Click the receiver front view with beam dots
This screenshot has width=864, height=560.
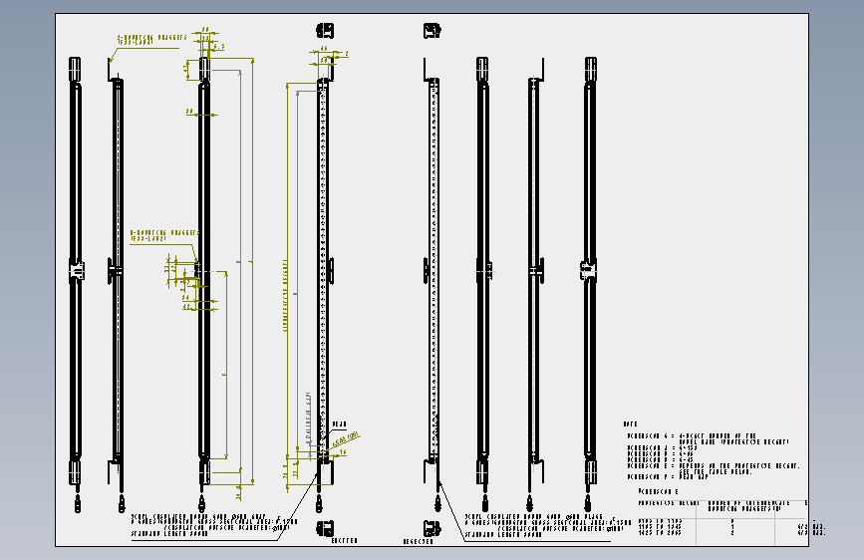(x=432, y=284)
